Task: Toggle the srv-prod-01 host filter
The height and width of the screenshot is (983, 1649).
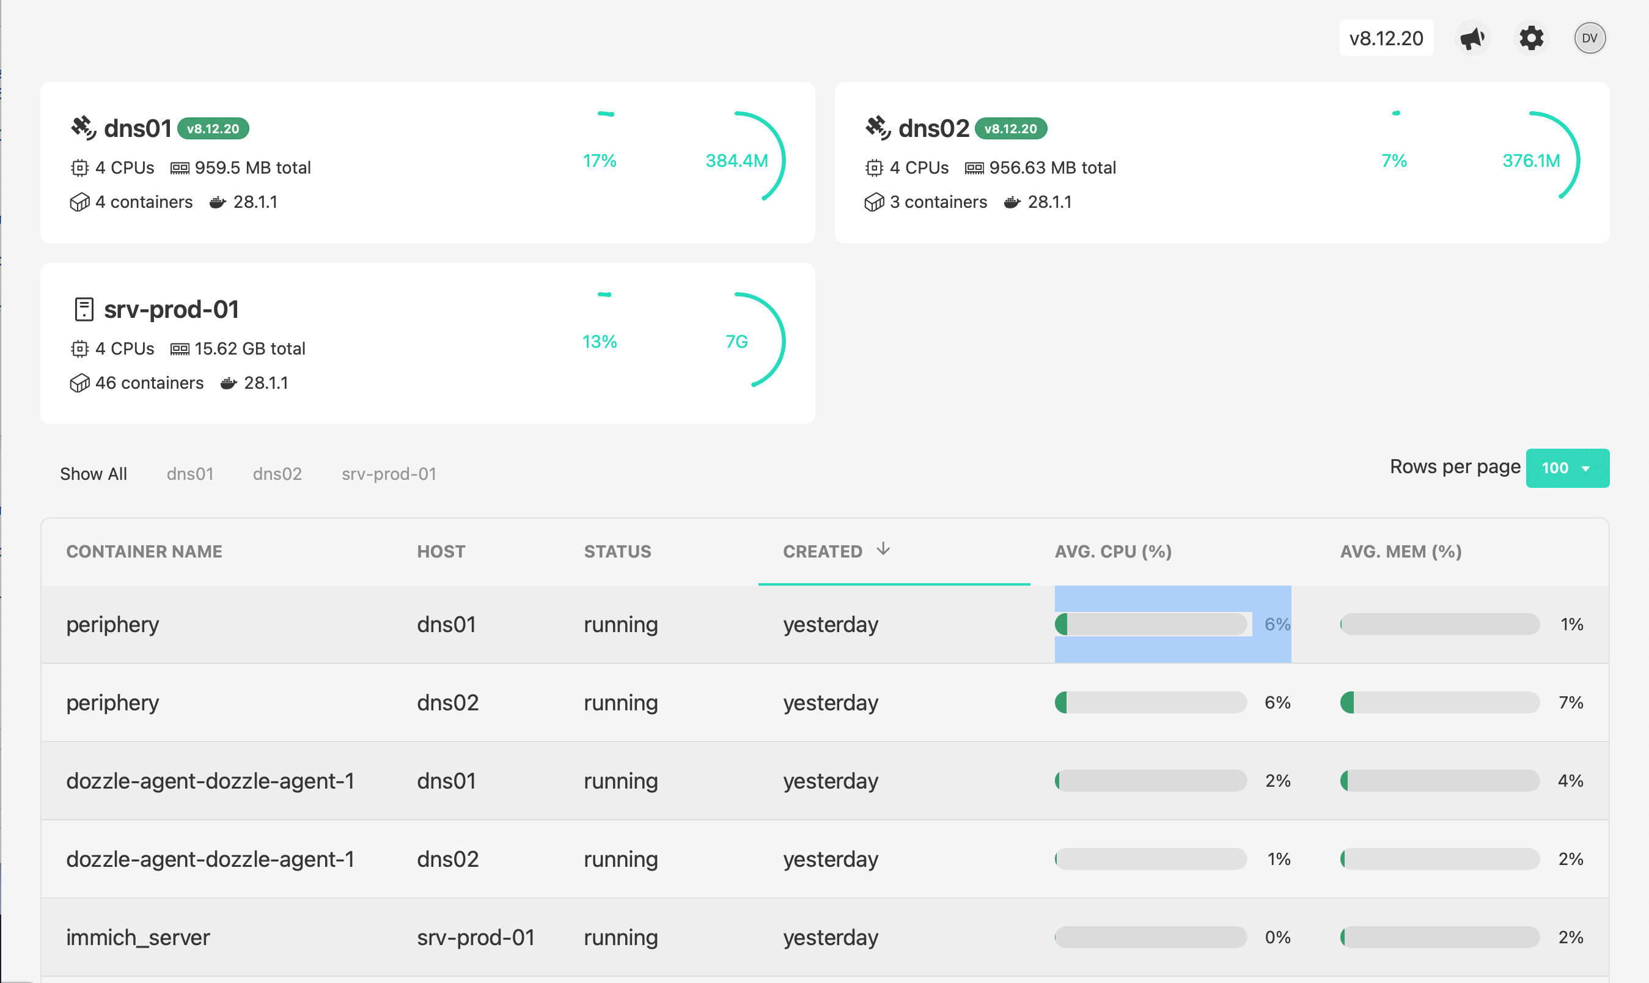Action: click(388, 473)
